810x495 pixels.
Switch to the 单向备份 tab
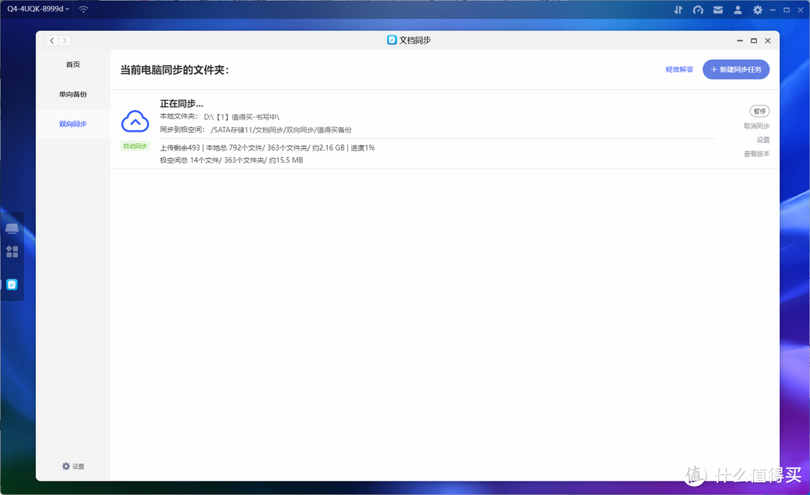pos(73,94)
